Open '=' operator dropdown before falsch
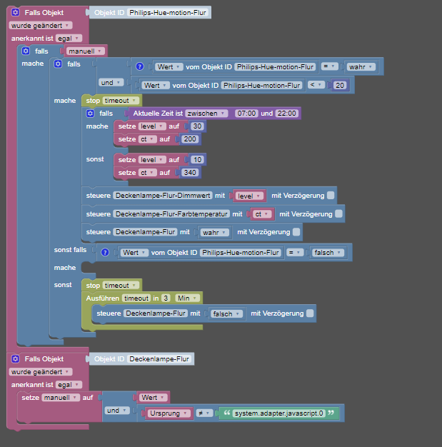 pos(295,252)
